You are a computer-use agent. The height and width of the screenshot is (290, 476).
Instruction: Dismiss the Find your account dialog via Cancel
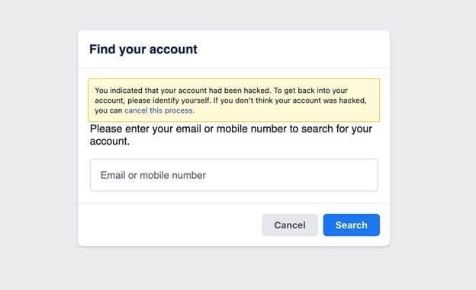pyautogui.click(x=290, y=225)
